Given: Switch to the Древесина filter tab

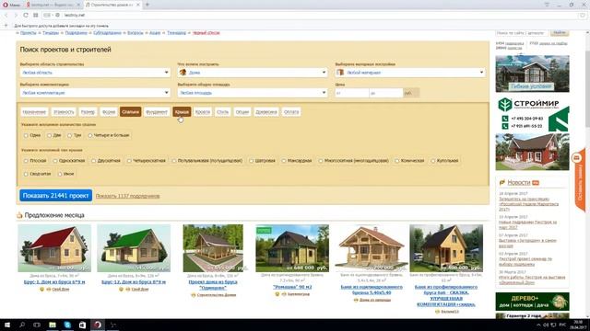Looking at the screenshot, I should [x=266, y=112].
